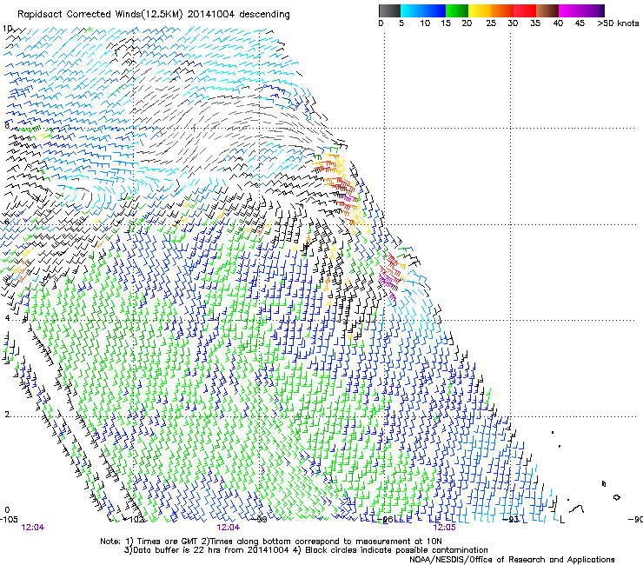Click the gray 0-5 knot legend swatch
Image resolution: width=643 pixels, height=565 pixels.
[x=389, y=10]
